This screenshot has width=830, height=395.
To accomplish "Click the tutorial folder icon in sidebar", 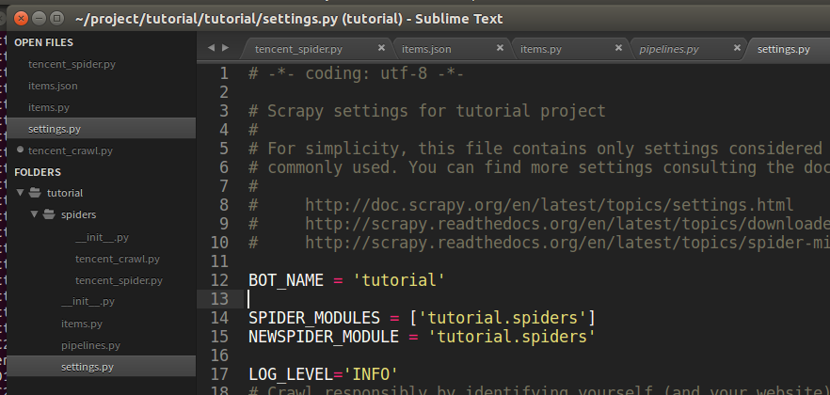I will point(35,193).
